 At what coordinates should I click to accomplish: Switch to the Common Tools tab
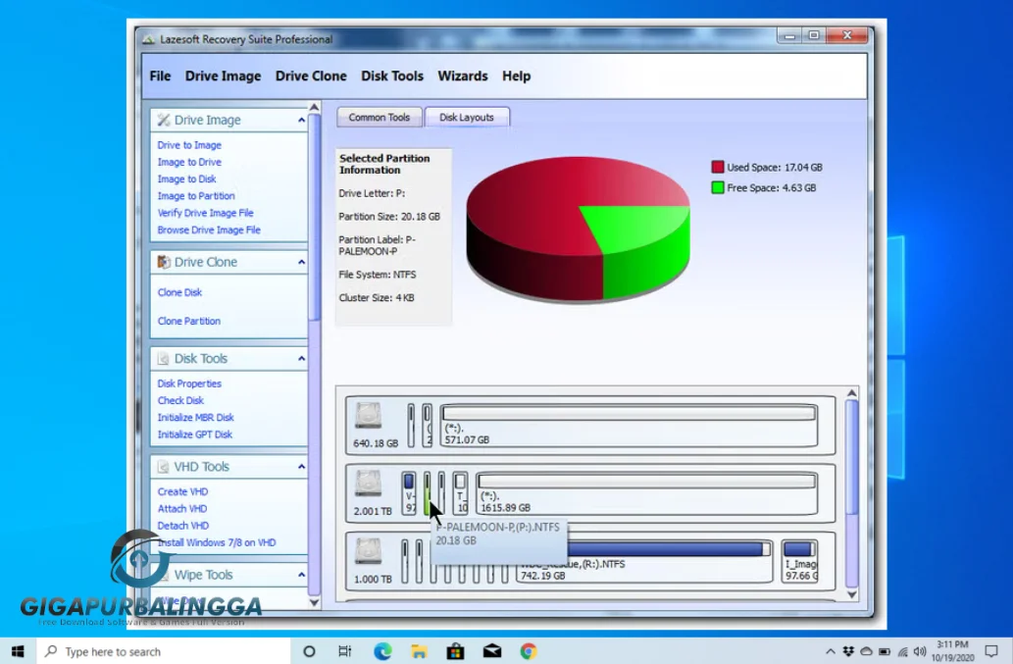[380, 117]
